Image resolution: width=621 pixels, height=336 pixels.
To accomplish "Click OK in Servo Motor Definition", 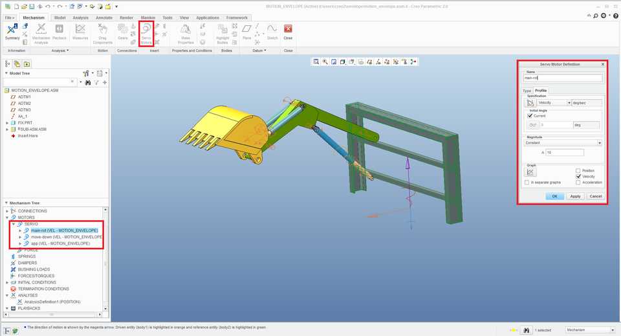I will click(x=554, y=196).
